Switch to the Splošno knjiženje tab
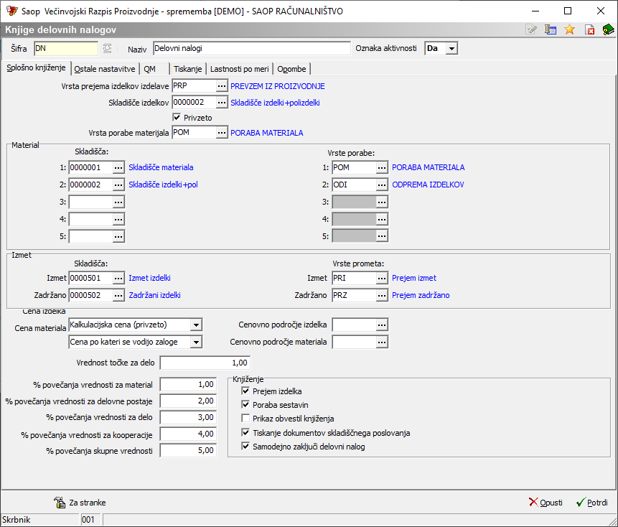 (x=37, y=67)
